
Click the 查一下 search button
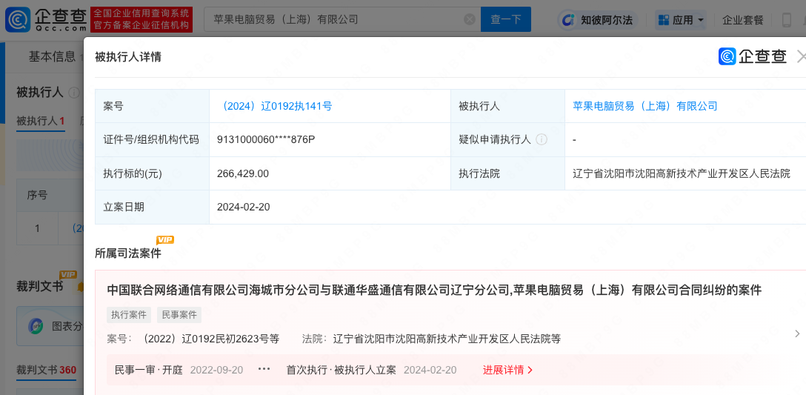tap(506, 20)
